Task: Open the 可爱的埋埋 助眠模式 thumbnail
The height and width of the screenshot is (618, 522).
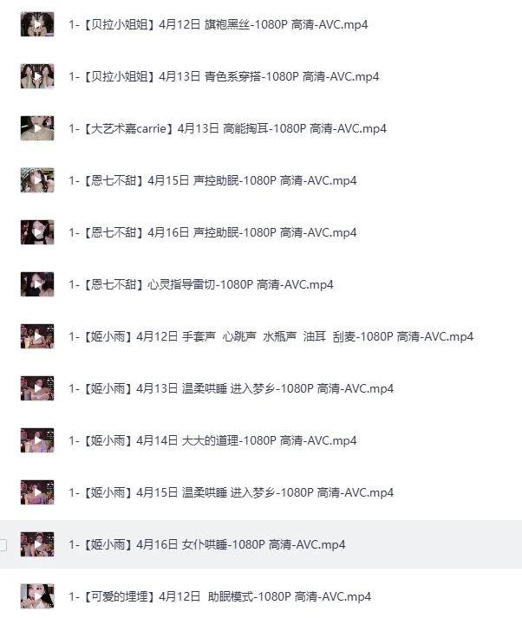Action: point(37,596)
